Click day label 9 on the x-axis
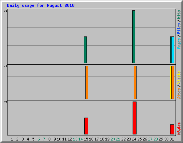Image resolution: width=183 pixels, height=143 pixels. pos(55,139)
